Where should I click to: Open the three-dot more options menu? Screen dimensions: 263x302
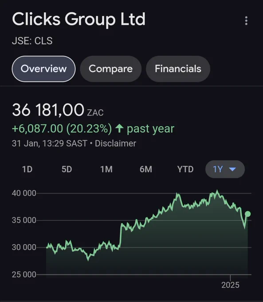click(246, 20)
